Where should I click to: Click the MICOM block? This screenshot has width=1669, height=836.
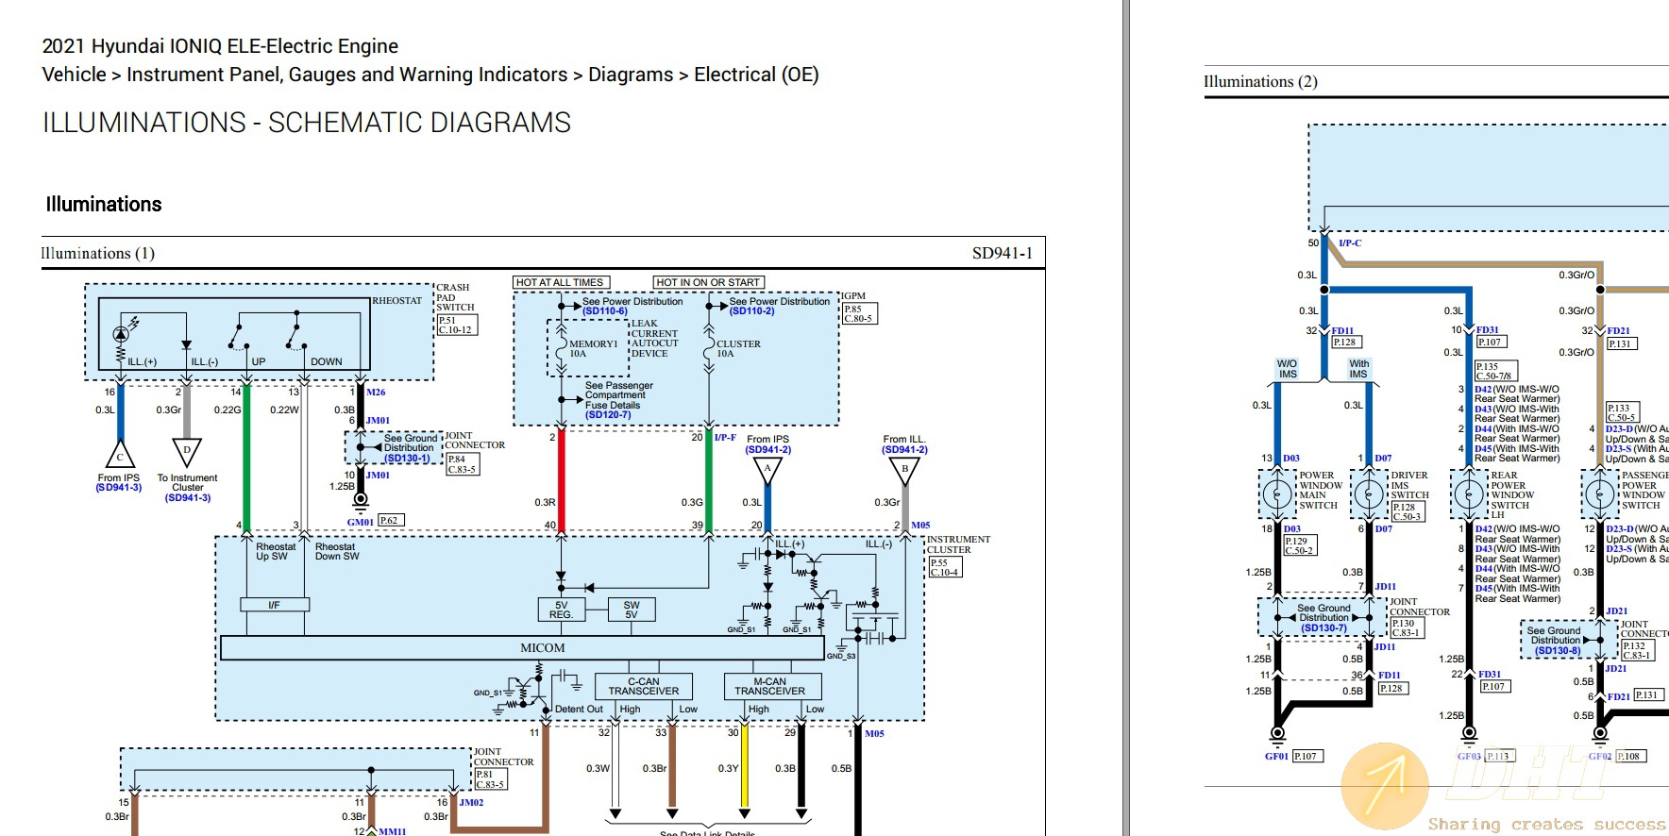[x=522, y=648]
